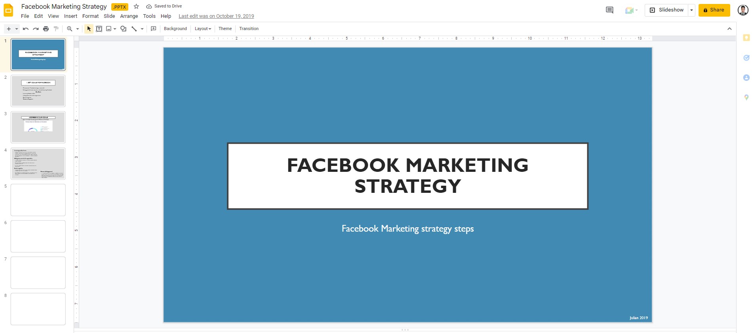The height and width of the screenshot is (333, 752).
Task: Click the 'FACEBOOK MARKETING STRATEGY' title box
Action: coord(407,176)
